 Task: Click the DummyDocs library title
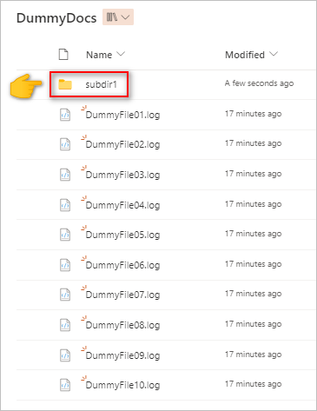pos(56,18)
